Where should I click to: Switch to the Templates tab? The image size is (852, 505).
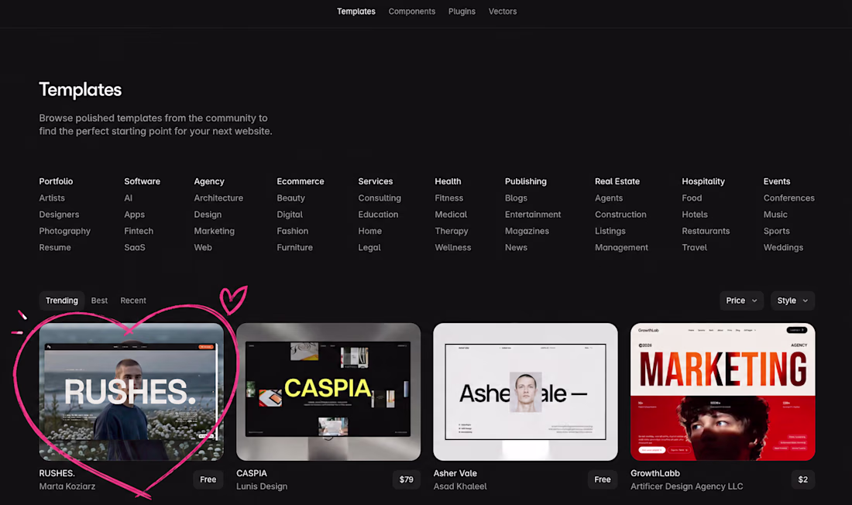tap(356, 12)
